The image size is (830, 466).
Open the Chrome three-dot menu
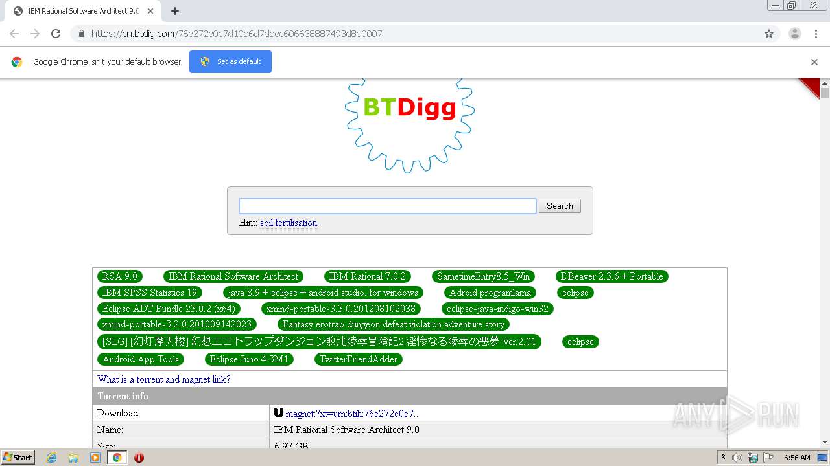pos(816,34)
